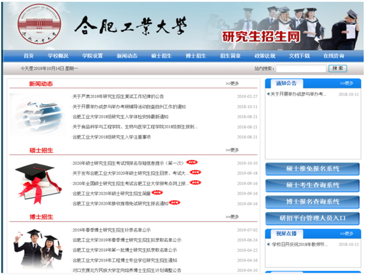
Task: Focus the 站内搜索 input field
Action: click(301, 69)
